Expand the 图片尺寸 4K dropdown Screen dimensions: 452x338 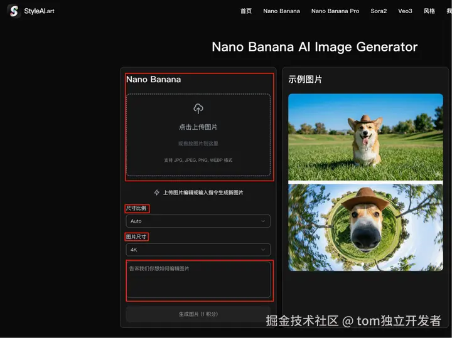pos(198,250)
